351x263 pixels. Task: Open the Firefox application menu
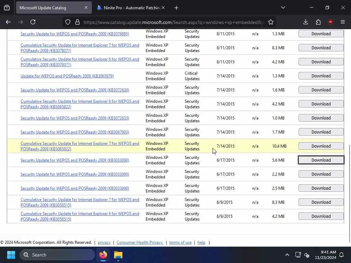(343, 22)
